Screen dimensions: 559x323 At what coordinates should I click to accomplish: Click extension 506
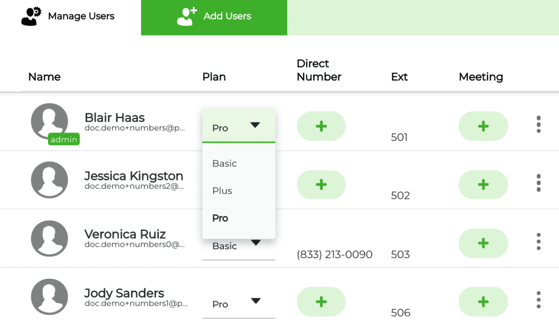pos(401,313)
